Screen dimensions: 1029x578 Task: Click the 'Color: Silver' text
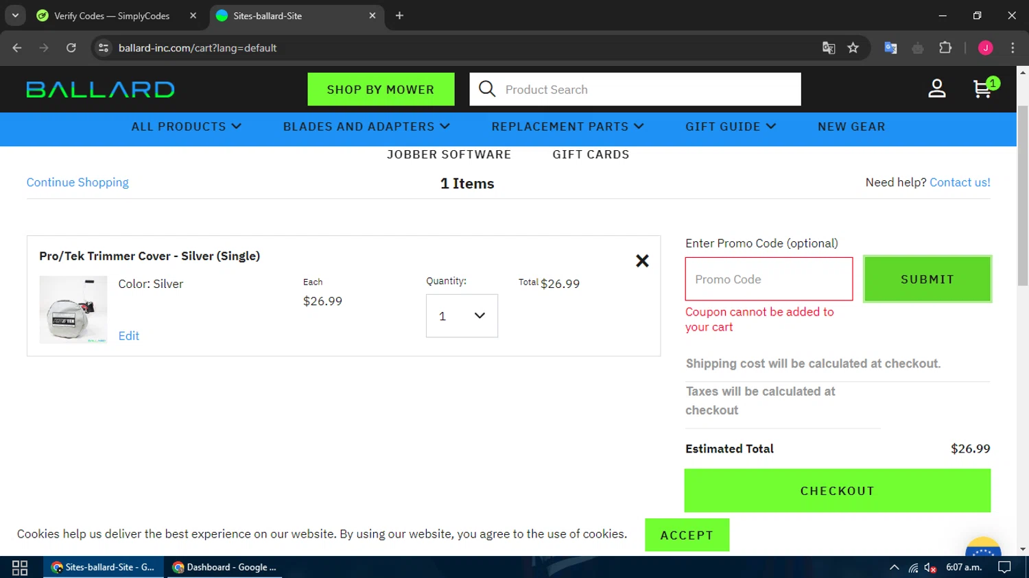(150, 284)
